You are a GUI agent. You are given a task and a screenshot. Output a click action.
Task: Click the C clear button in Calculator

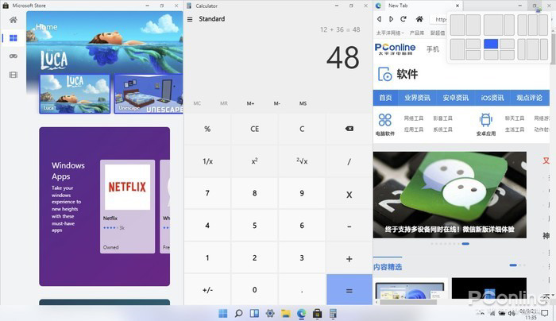[x=302, y=129]
